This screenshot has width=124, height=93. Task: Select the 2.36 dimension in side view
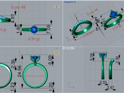117,60
